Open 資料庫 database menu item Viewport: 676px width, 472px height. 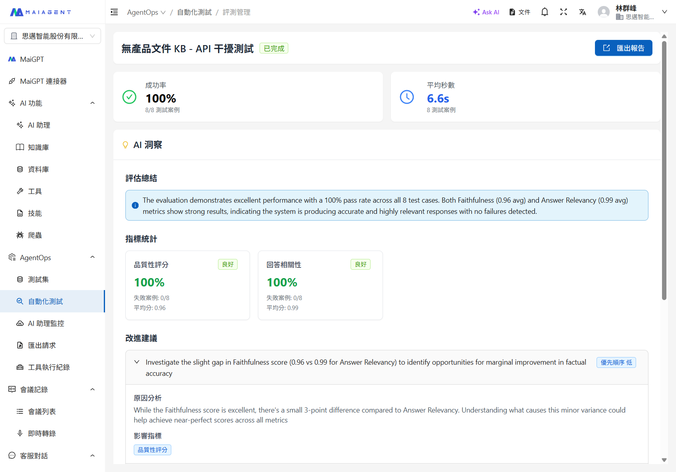[52, 169]
